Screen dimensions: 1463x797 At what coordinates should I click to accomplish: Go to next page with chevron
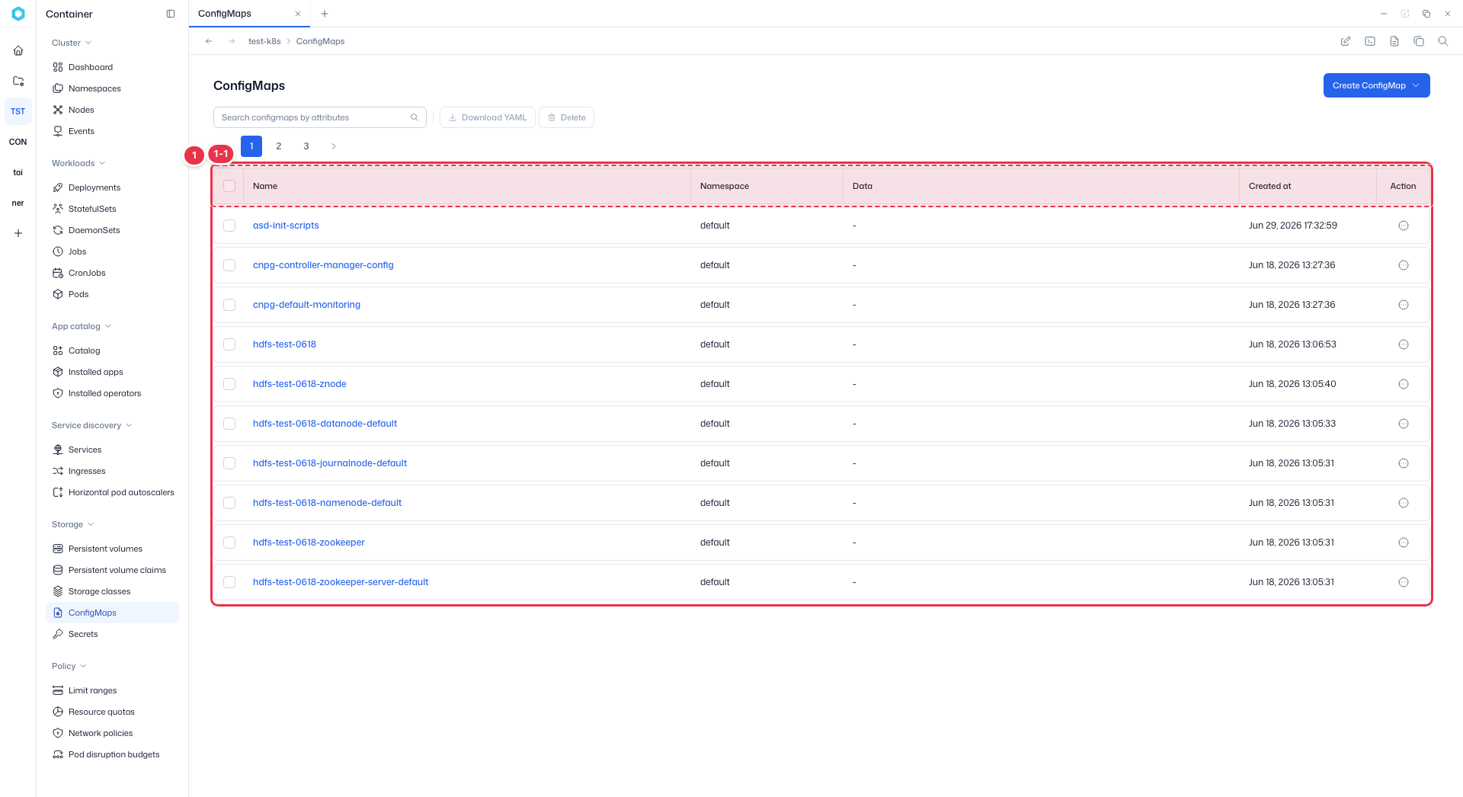point(334,146)
